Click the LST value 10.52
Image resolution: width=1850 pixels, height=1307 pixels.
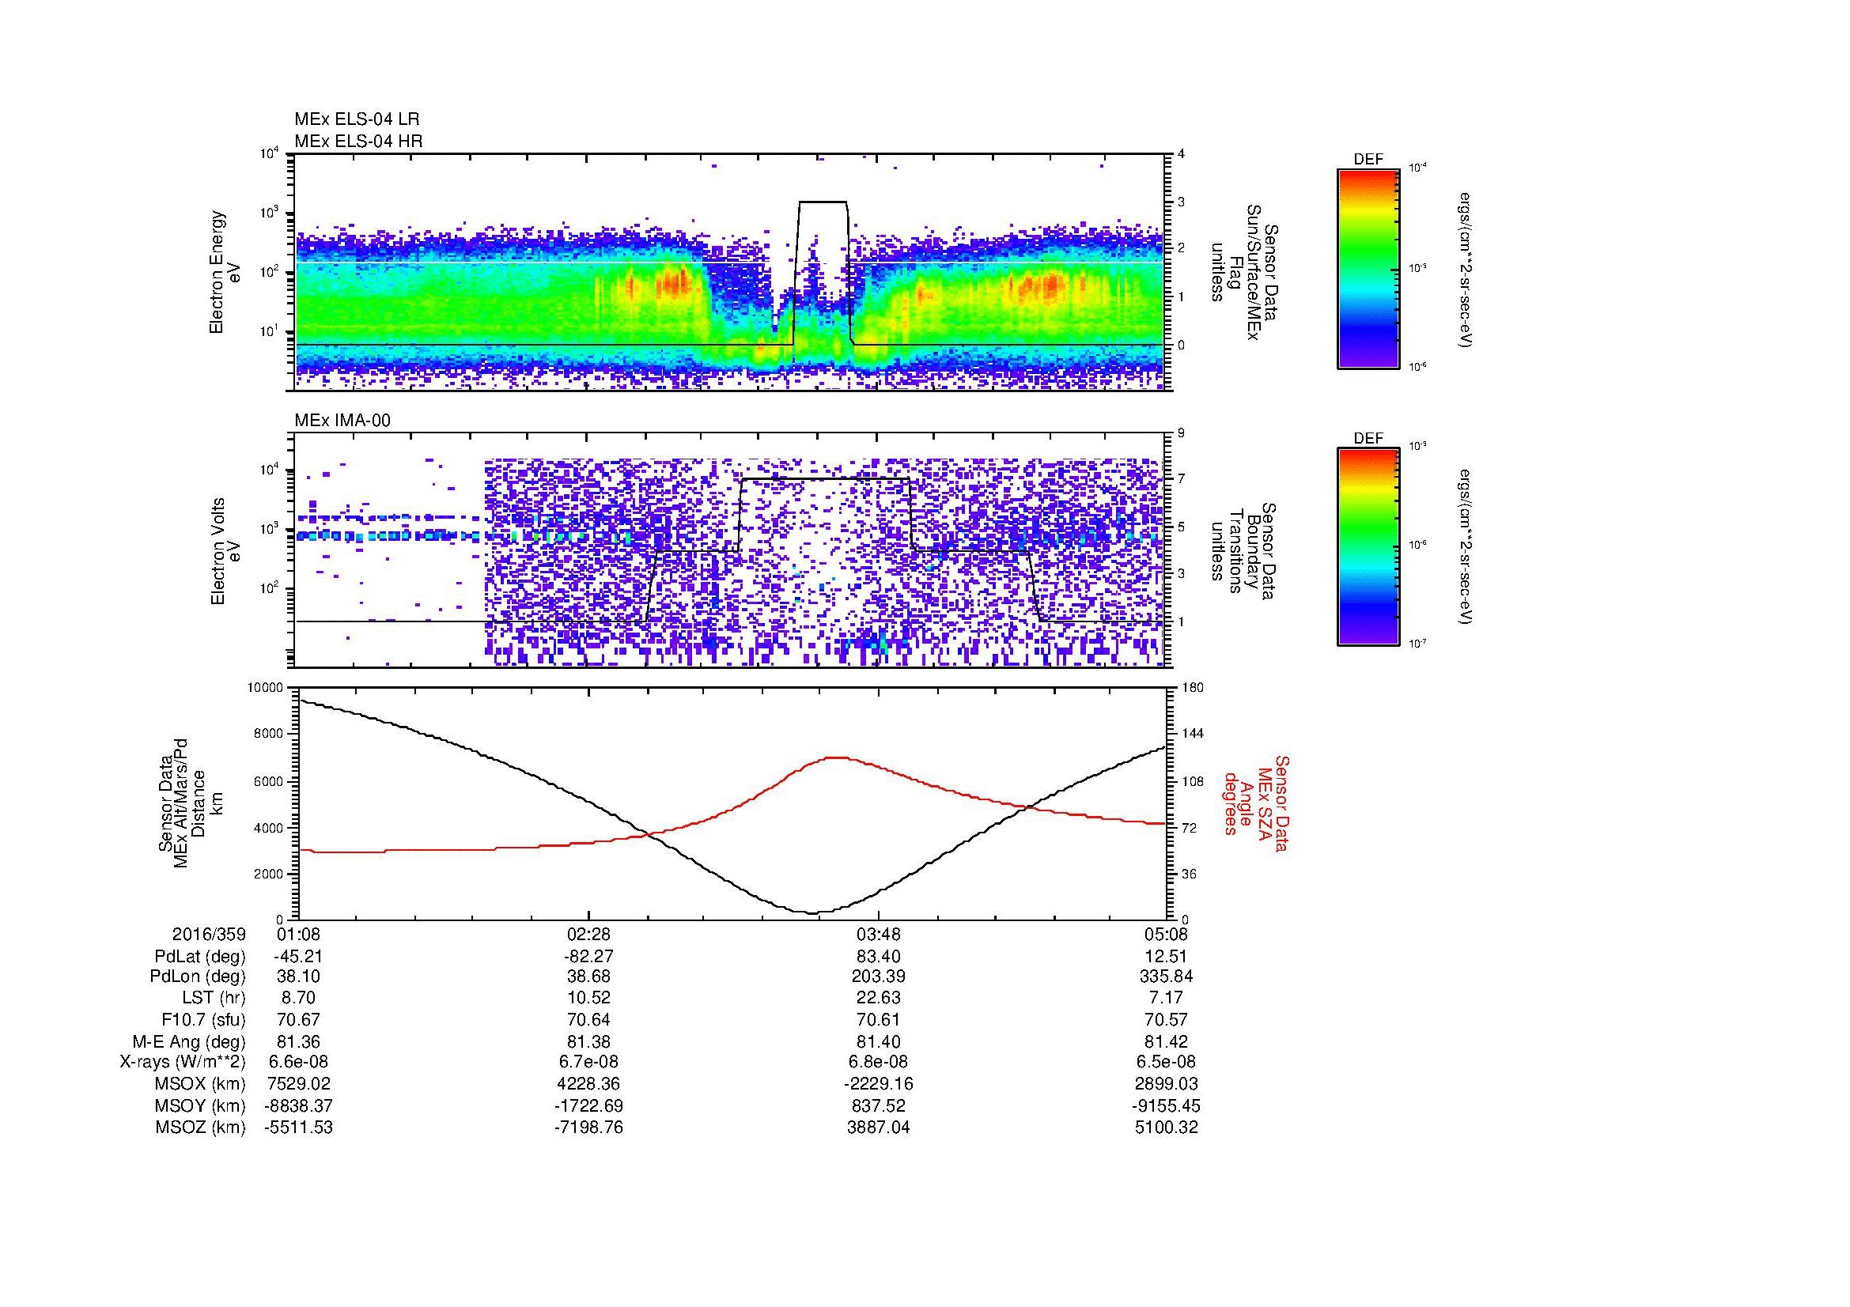(x=588, y=999)
